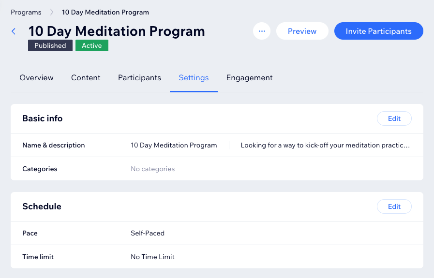Click the No categories placeholder

152,169
